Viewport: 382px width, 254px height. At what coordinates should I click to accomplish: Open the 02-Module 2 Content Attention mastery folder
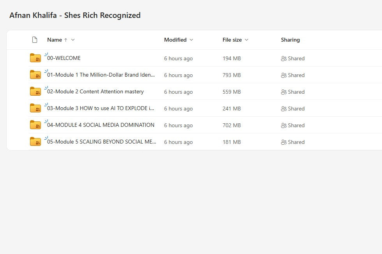pos(95,92)
